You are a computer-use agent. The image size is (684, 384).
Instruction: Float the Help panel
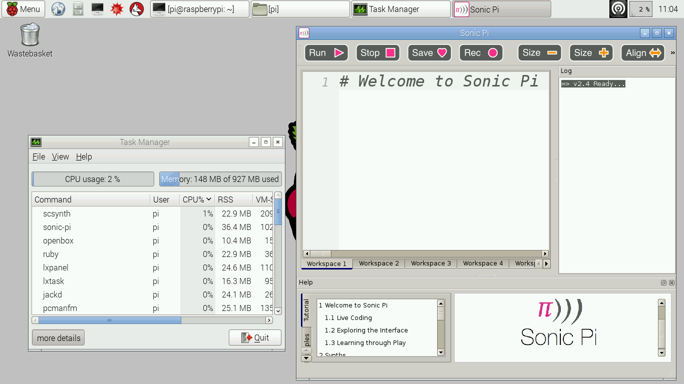[x=663, y=282]
